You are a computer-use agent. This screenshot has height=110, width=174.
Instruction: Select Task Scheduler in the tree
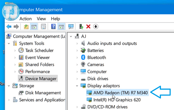click(39, 51)
